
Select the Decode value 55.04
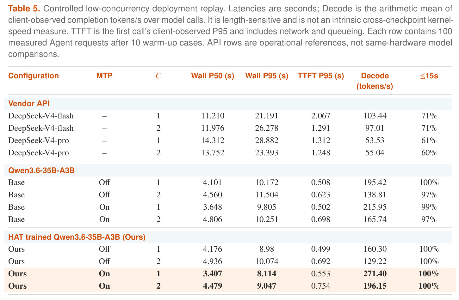click(375, 153)
